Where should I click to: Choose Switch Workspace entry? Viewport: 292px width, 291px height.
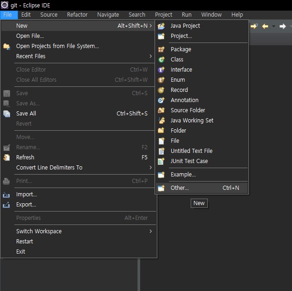79,231
